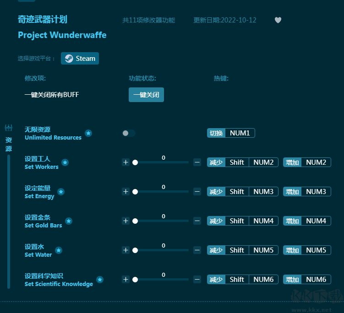Click the Set Scientific Knowledge slider handle
This screenshot has height=313, width=344.
(x=135, y=280)
